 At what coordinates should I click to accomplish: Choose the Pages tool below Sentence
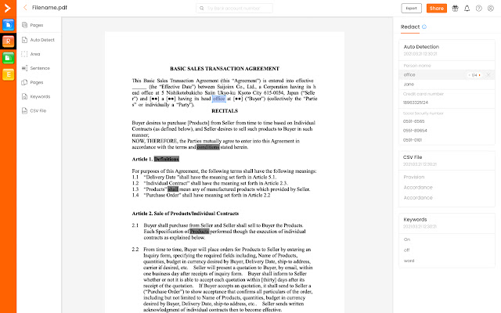click(x=32, y=82)
